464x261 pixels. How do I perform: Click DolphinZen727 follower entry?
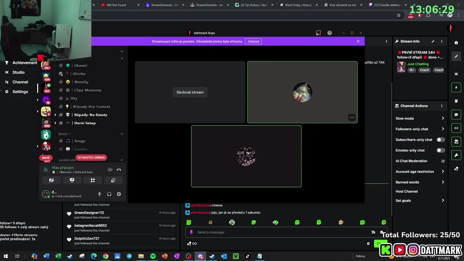[x=122, y=241]
